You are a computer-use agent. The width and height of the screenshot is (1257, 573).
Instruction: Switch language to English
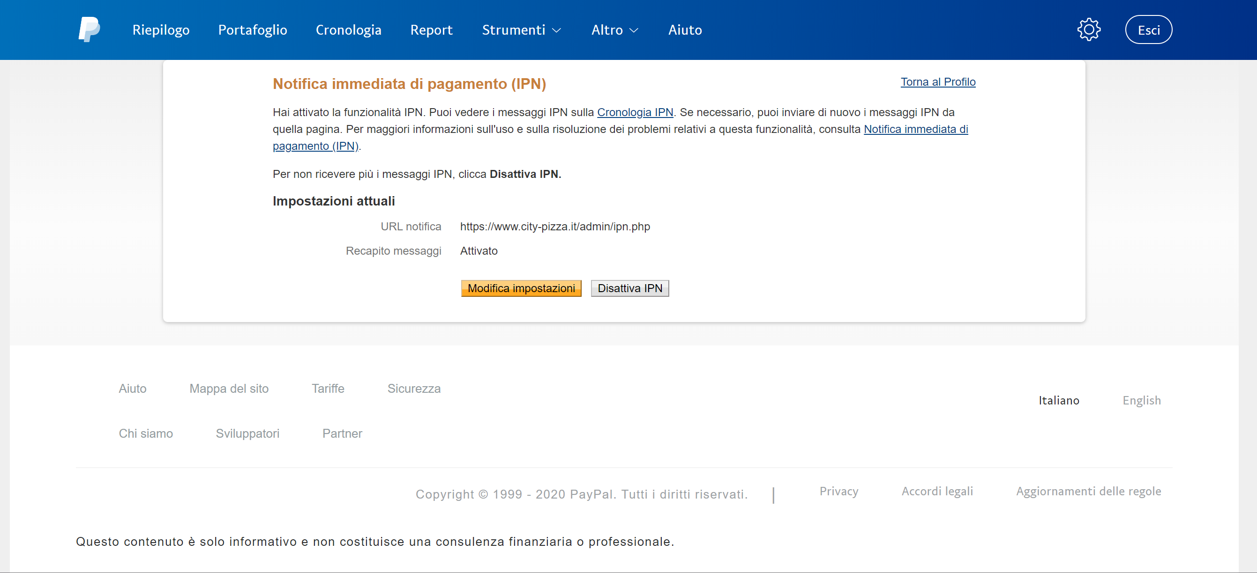click(x=1141, y=400)
